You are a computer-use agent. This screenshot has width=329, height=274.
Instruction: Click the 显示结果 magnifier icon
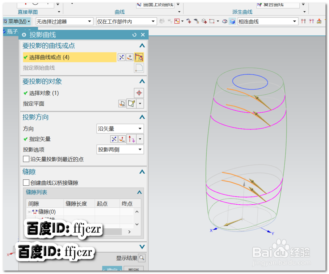point(142,258)
